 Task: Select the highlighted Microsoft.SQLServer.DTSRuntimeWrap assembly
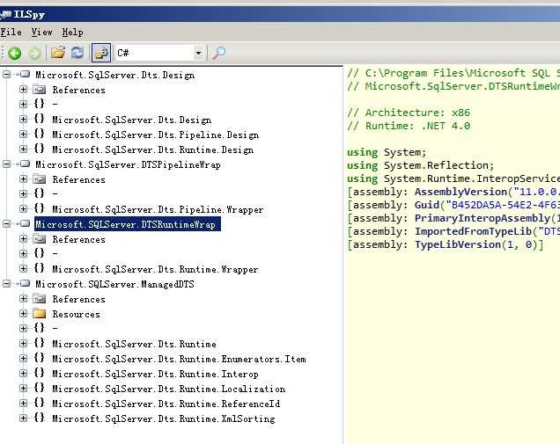(128, 224)
